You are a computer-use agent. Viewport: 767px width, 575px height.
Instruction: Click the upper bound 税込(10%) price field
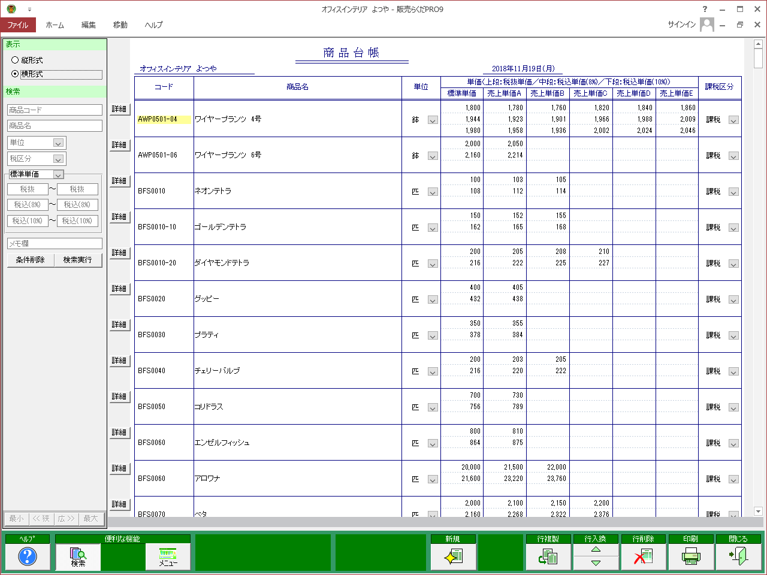[77, 221]
